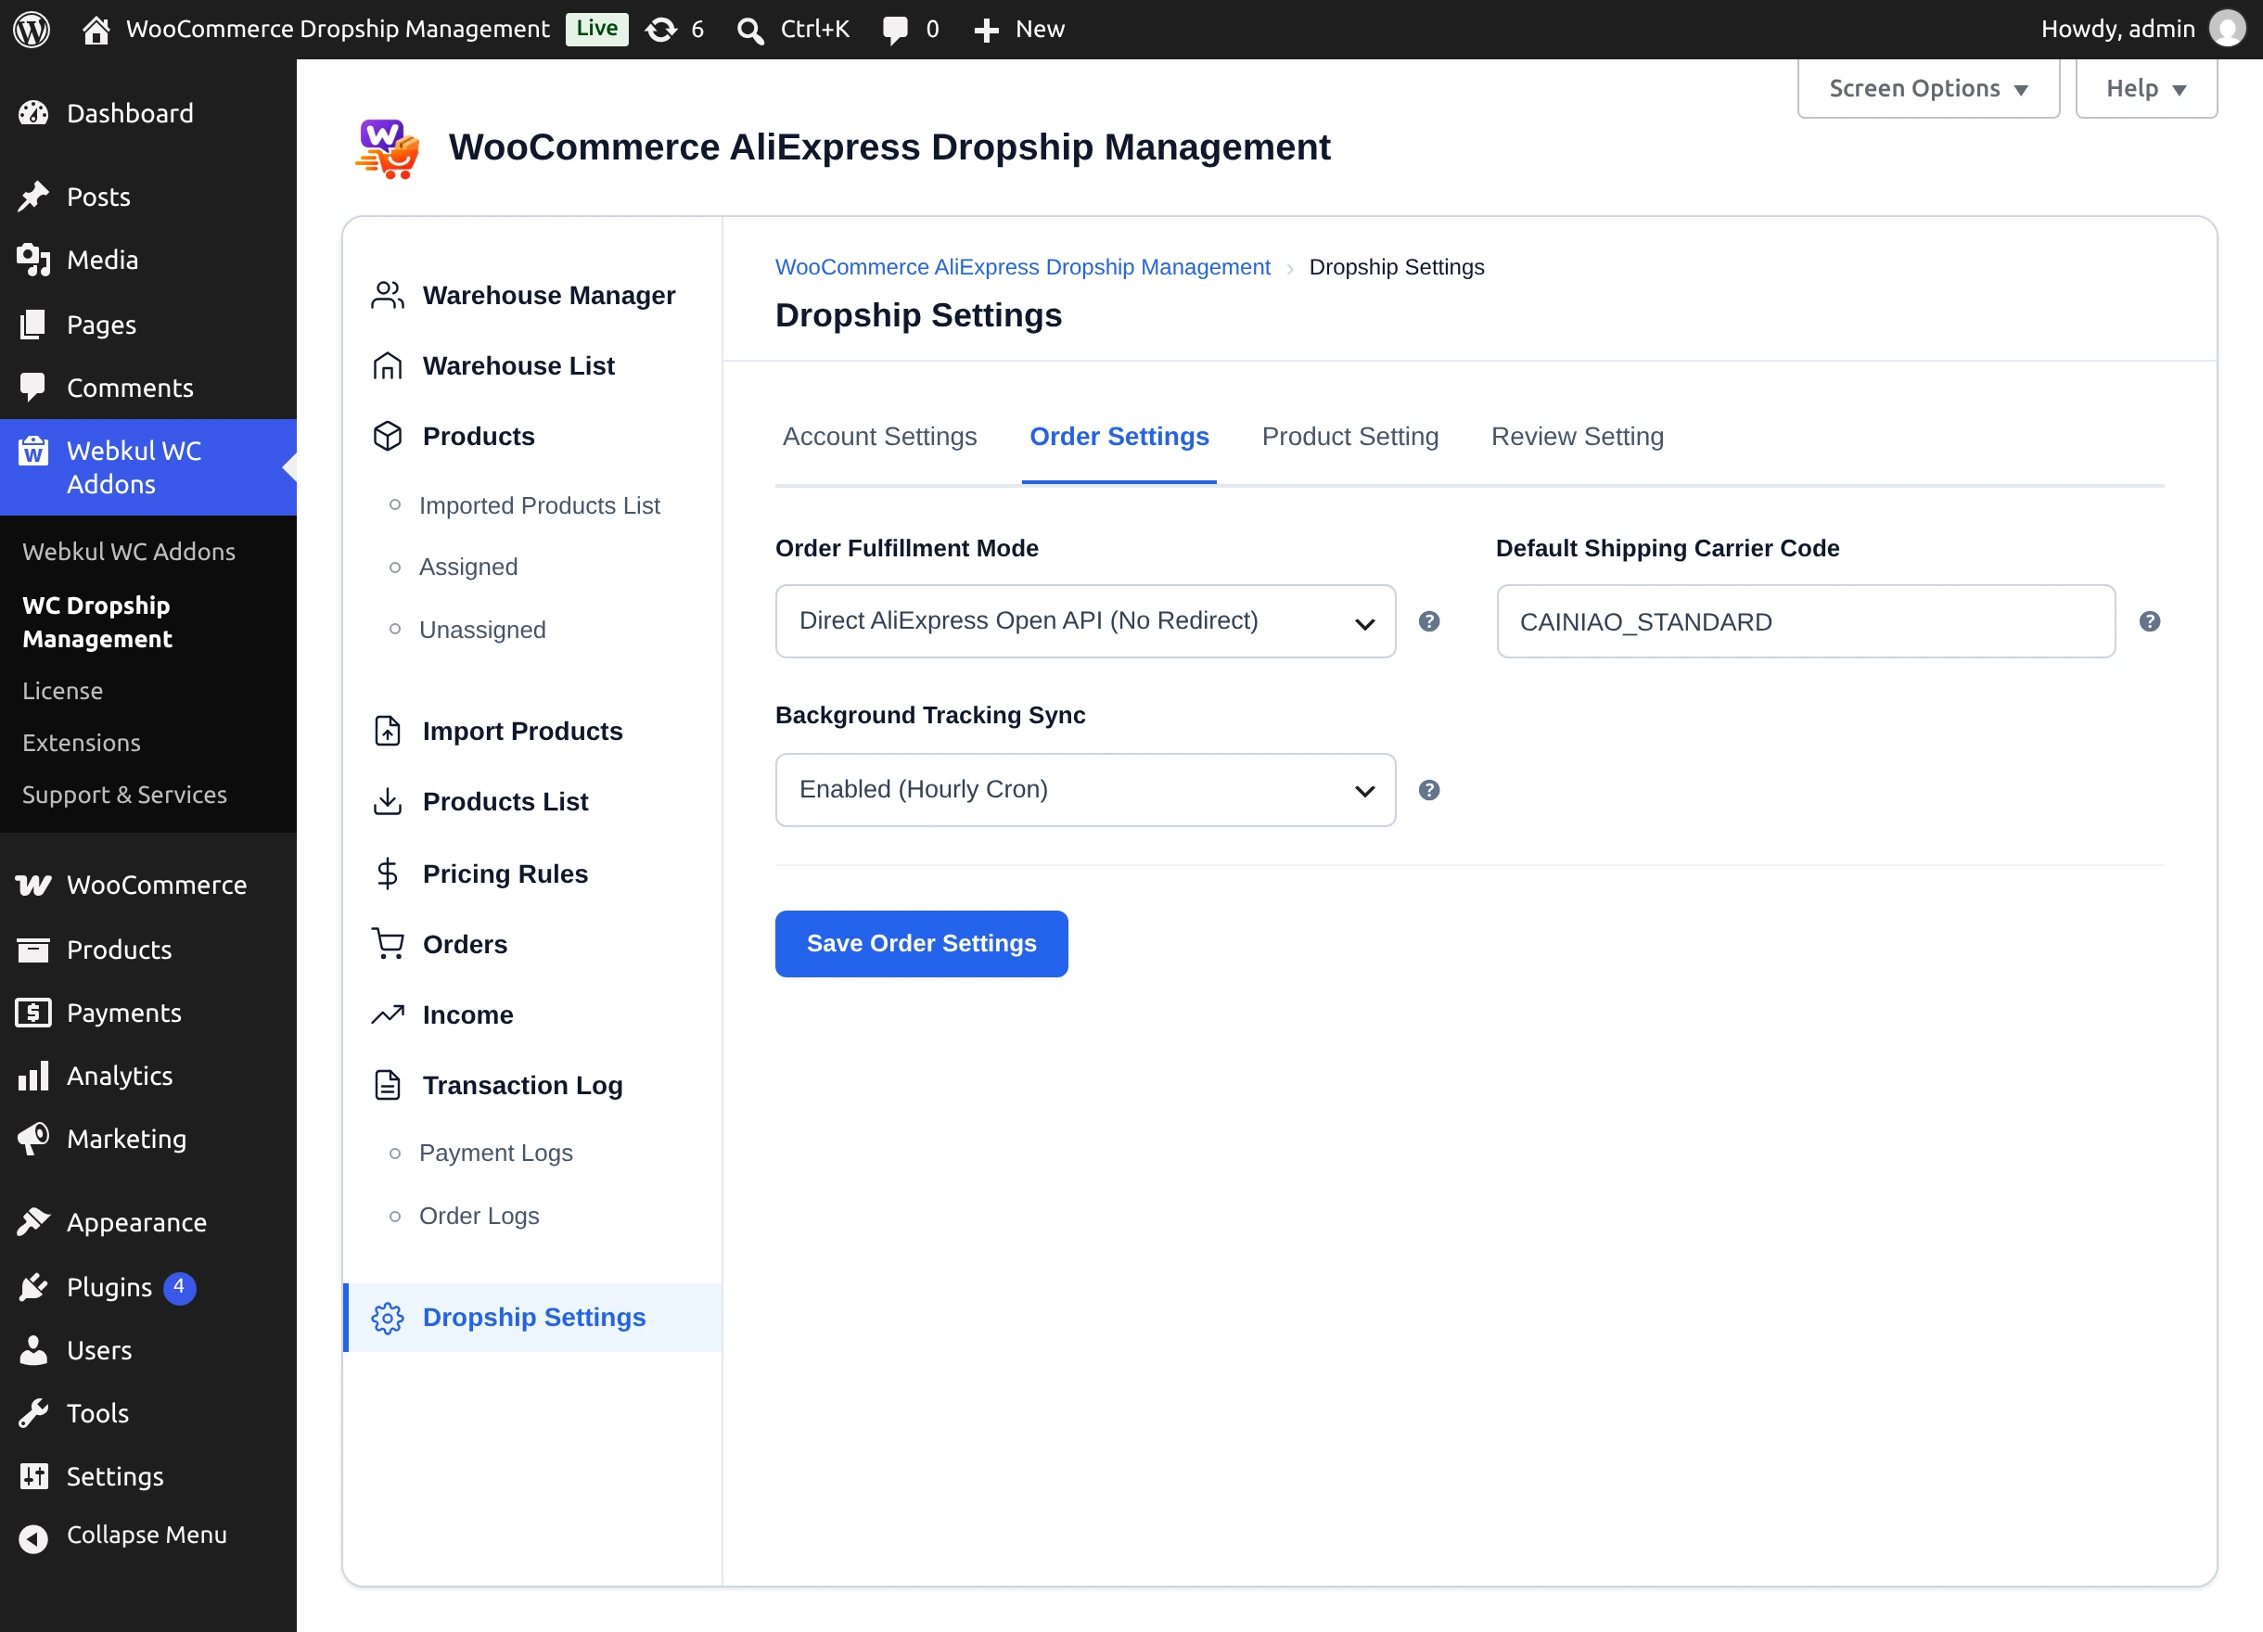This screenshot has width=2263, height=1632.
Task: Click the Import Products file icon
Action: [387, 732]
